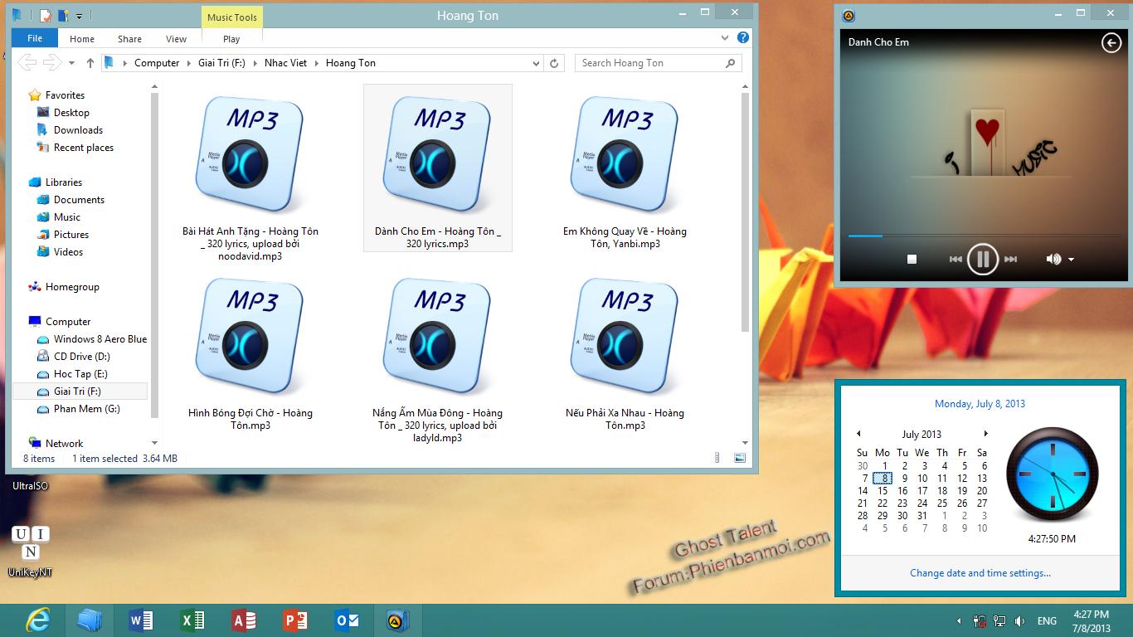Viewport: 1133px width, 637px height.
Task: Open the volume dropdown arrow in player
Action: [1071, 260]
